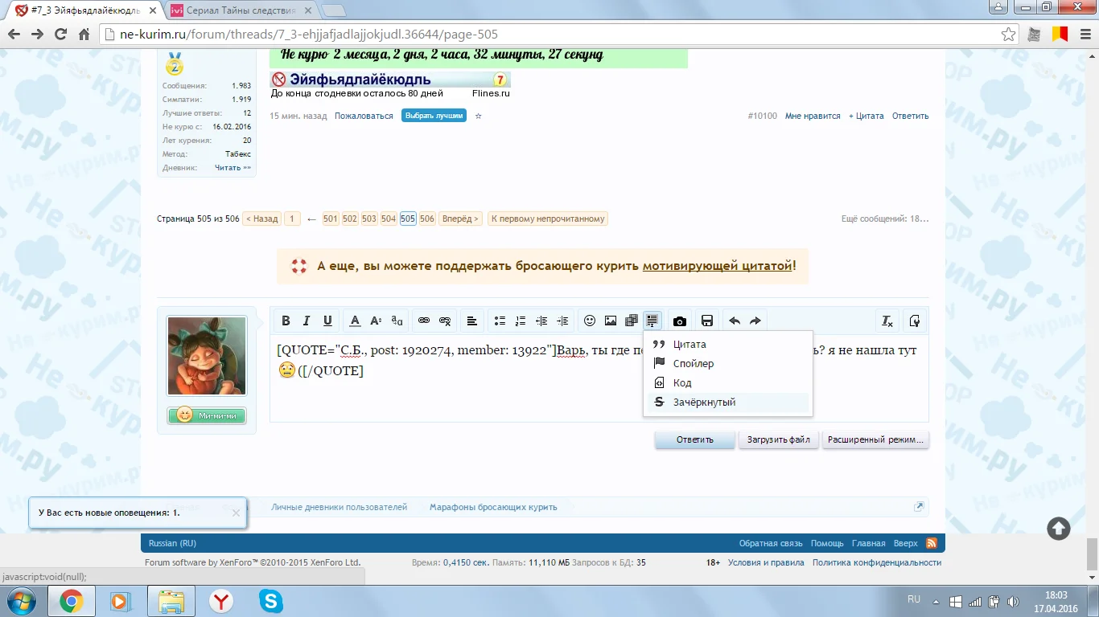This screenshot has width=1099, height=617.
Task: Save draft using the floppy disk icon
Action: click(x=707, y=321)
